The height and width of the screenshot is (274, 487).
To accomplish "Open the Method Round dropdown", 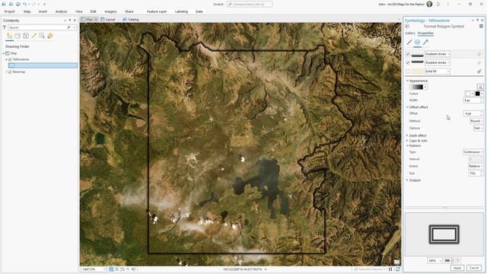I will coord(476,121).
